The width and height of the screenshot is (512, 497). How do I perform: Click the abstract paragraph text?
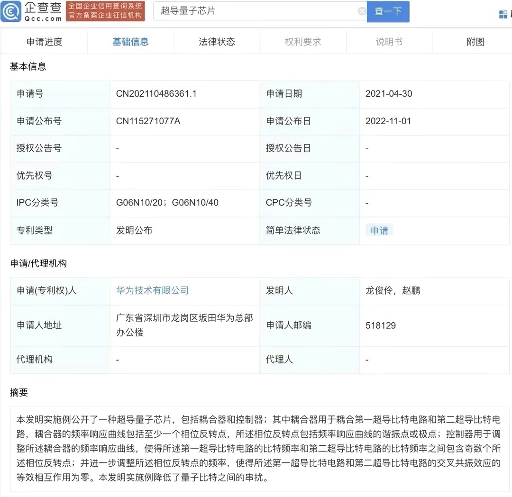pos(258,448)
